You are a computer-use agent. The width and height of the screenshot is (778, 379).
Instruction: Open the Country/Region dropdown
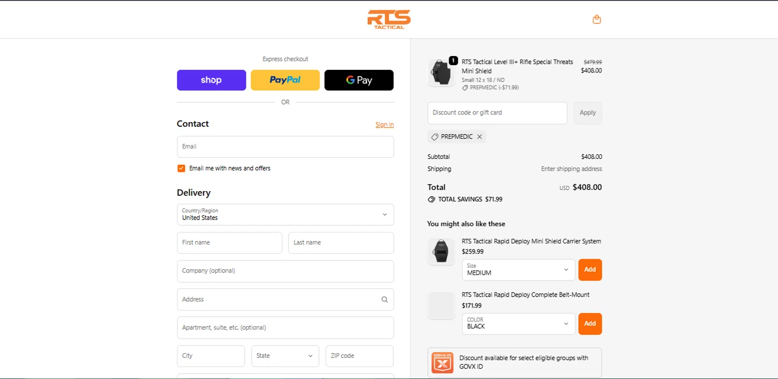(285, 214)
